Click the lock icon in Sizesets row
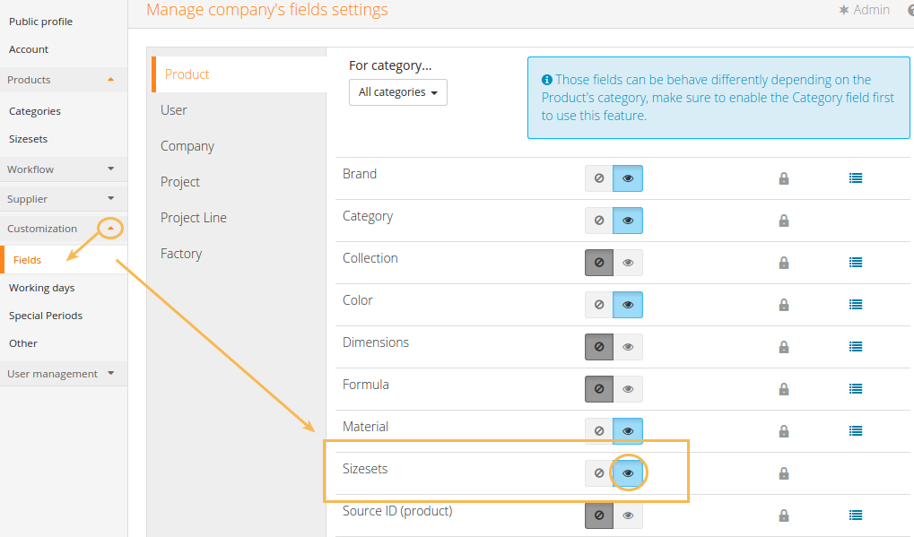 (784, 473)
